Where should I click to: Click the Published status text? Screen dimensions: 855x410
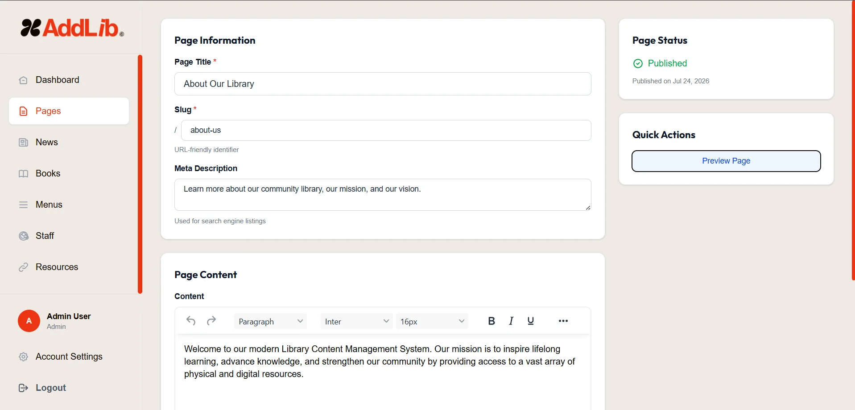tap(667, 63)
